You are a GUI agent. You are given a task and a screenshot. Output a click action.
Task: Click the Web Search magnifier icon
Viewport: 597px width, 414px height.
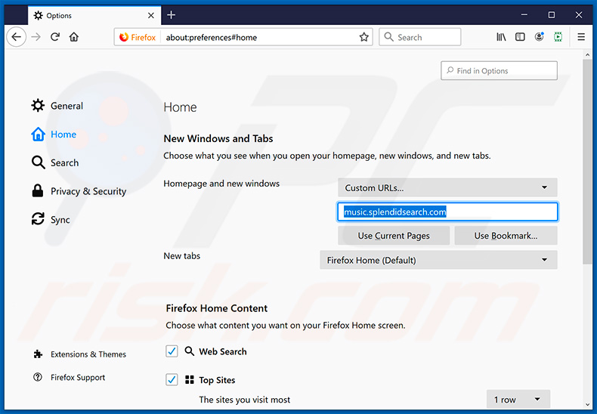(x=189, y=351)
